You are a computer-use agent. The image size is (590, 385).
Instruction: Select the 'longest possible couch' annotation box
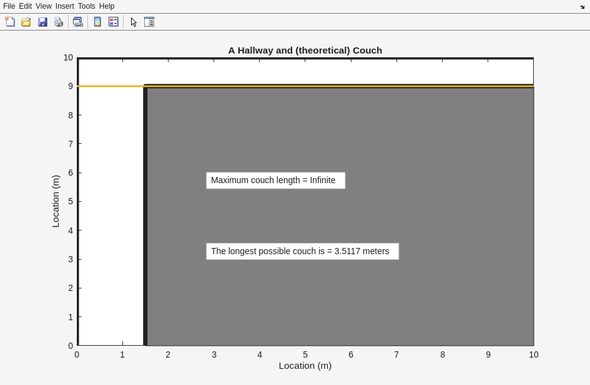(x=302, y=251)
